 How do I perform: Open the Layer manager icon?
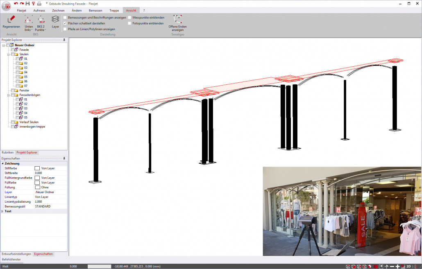point(55,20)
